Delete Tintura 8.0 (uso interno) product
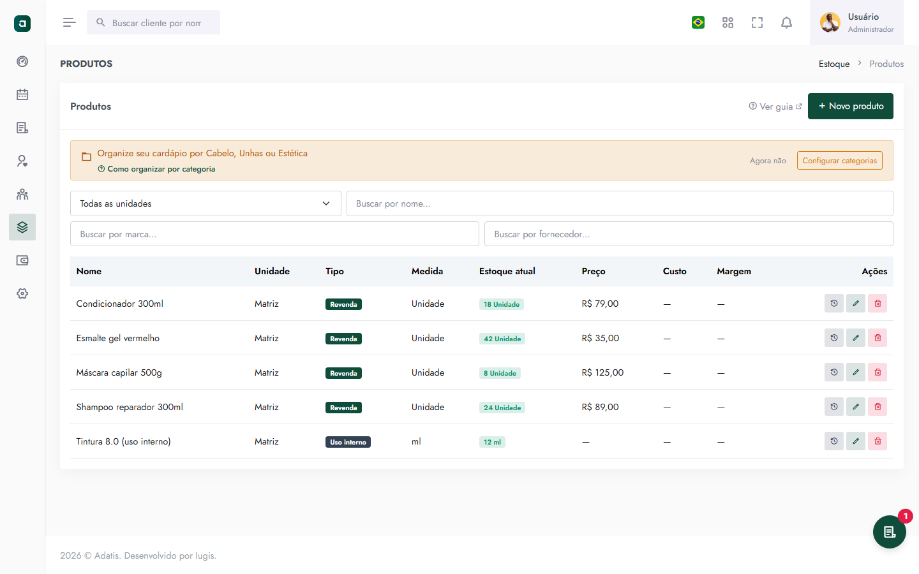 878,441
